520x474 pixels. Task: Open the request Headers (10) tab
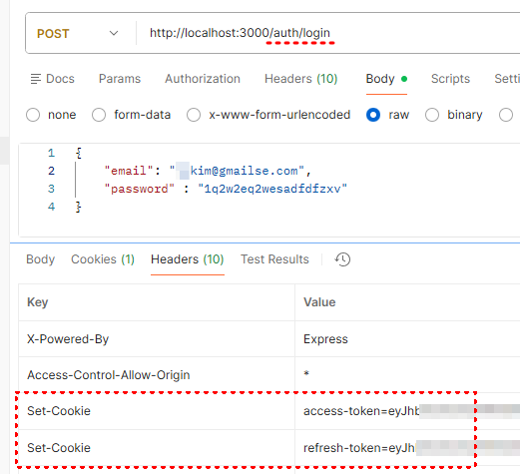(300, 79)
